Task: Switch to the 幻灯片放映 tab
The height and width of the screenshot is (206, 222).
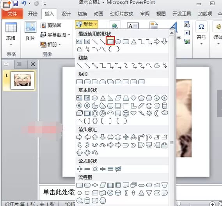Action: [x=122, y=14]
